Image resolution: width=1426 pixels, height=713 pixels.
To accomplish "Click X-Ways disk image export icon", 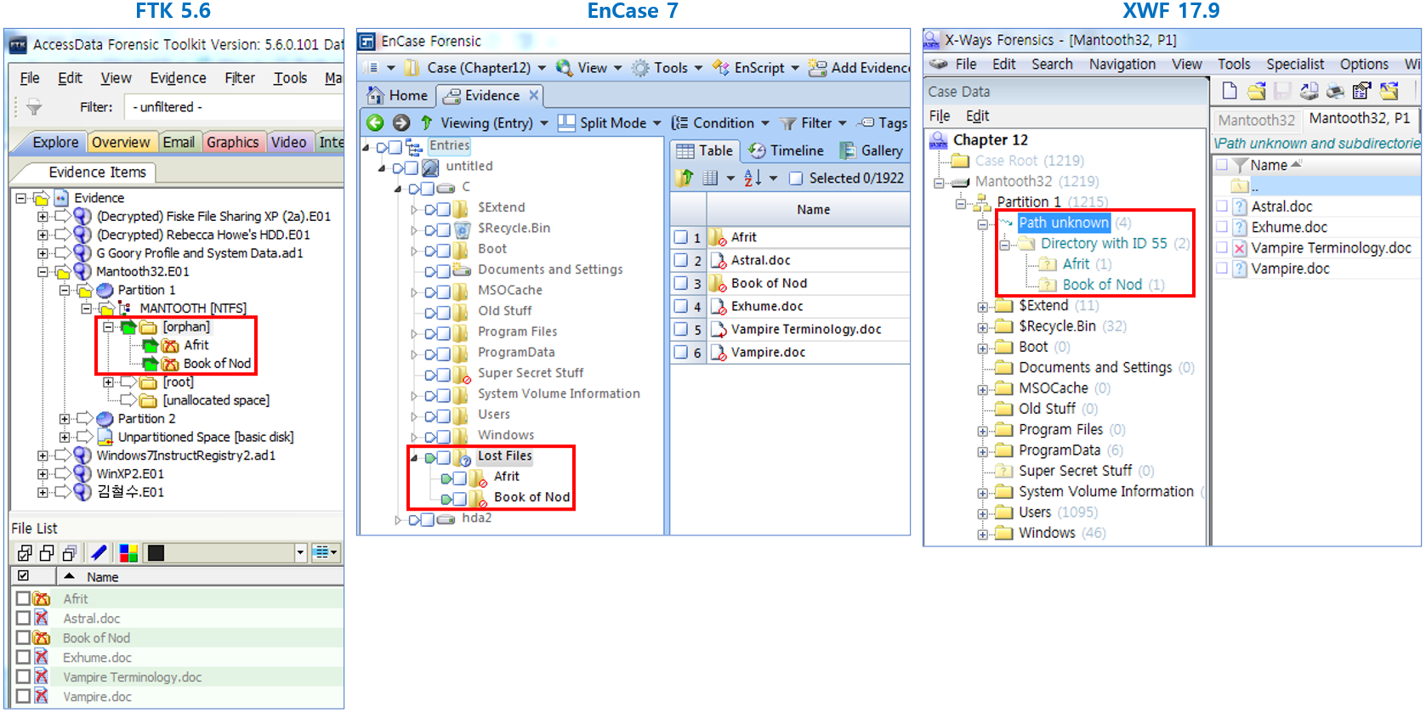I will coord(1309,90).
